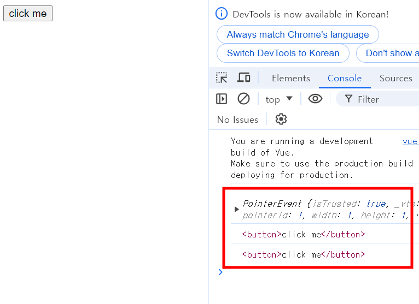The height and width of the screenshot is (304, 419).
Task: Click the "click me" button on the page
Action: click(x=28, y=13)
